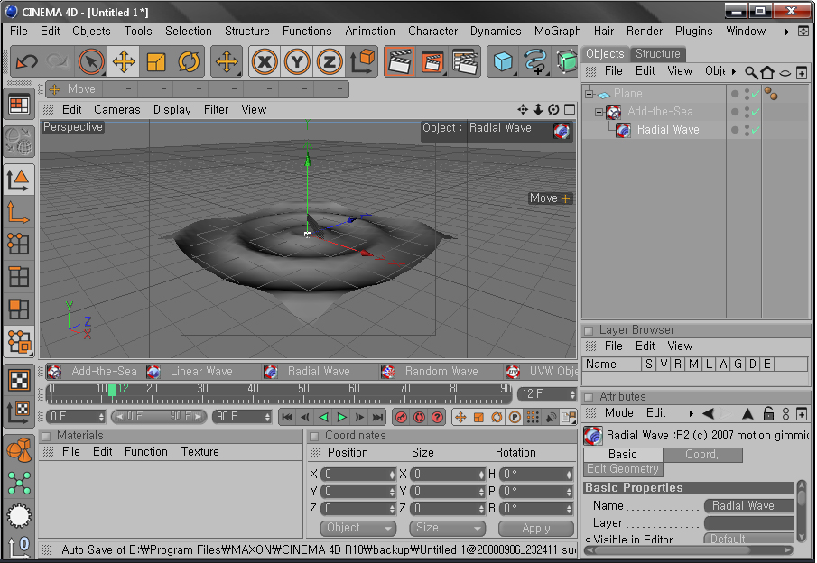
Task: Click the record keyframe button
Action: pos(401,417)
